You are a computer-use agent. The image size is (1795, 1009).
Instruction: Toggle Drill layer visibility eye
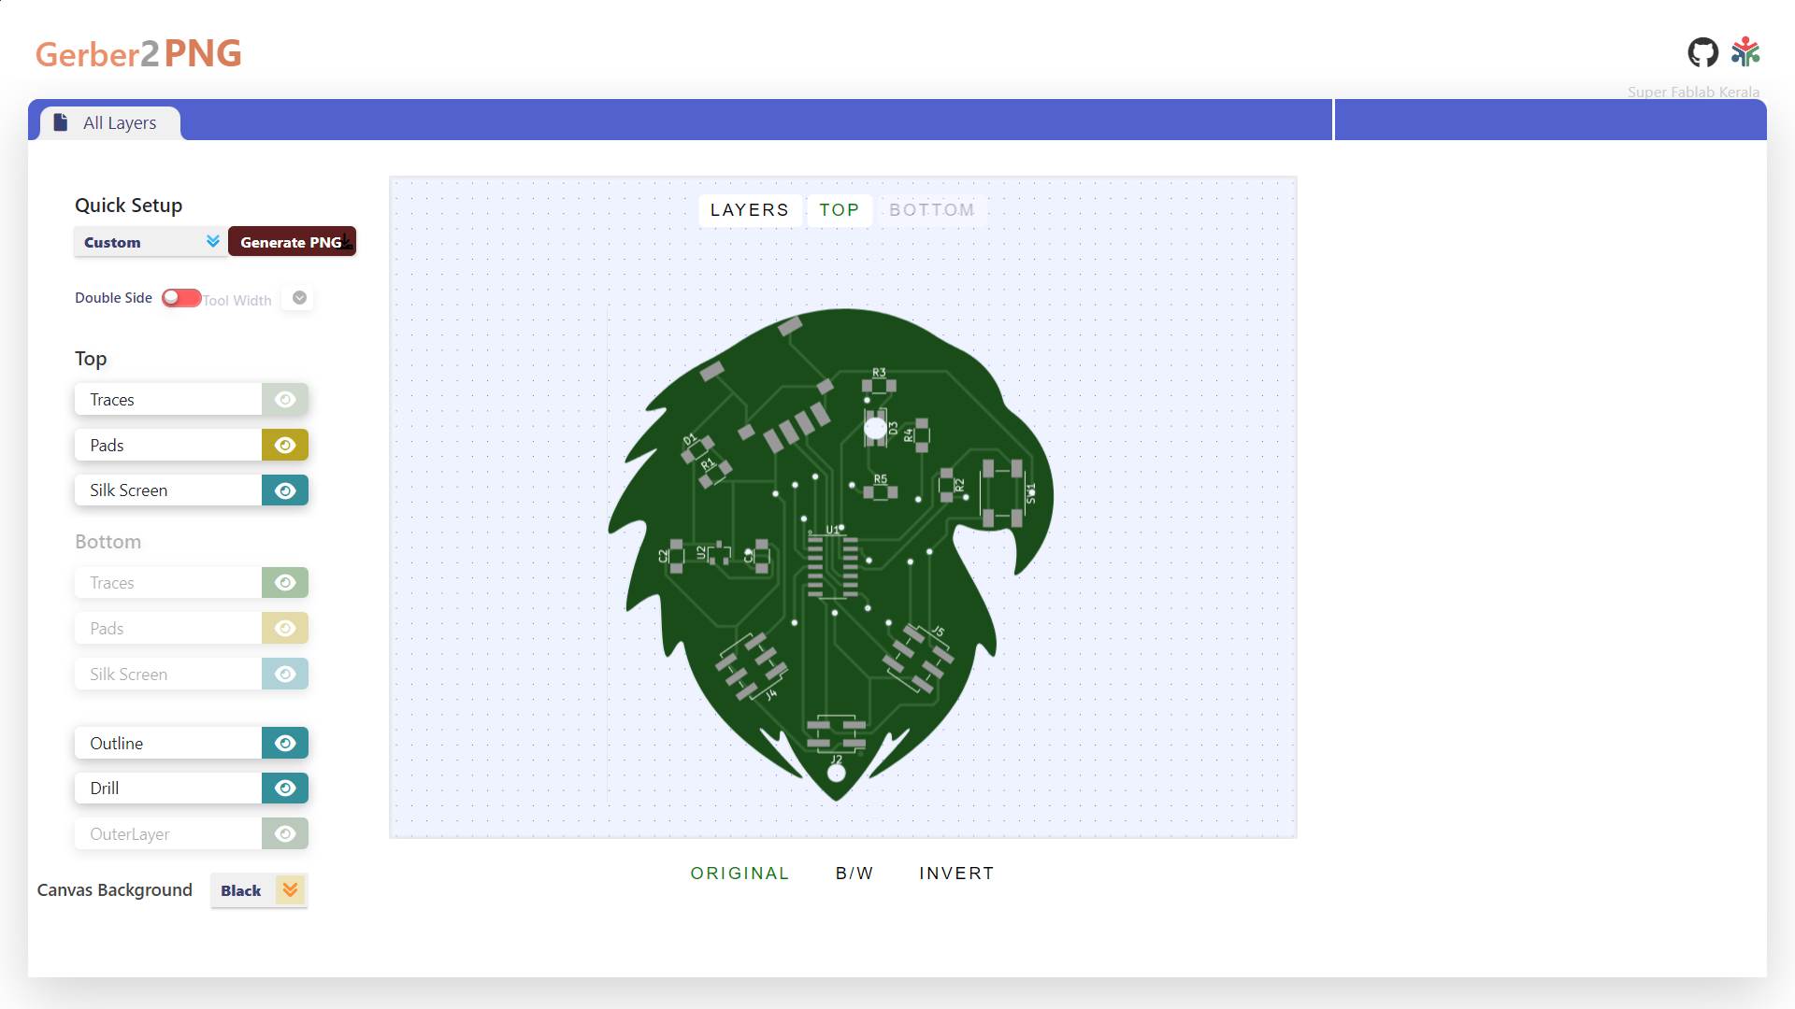(285, 789)
